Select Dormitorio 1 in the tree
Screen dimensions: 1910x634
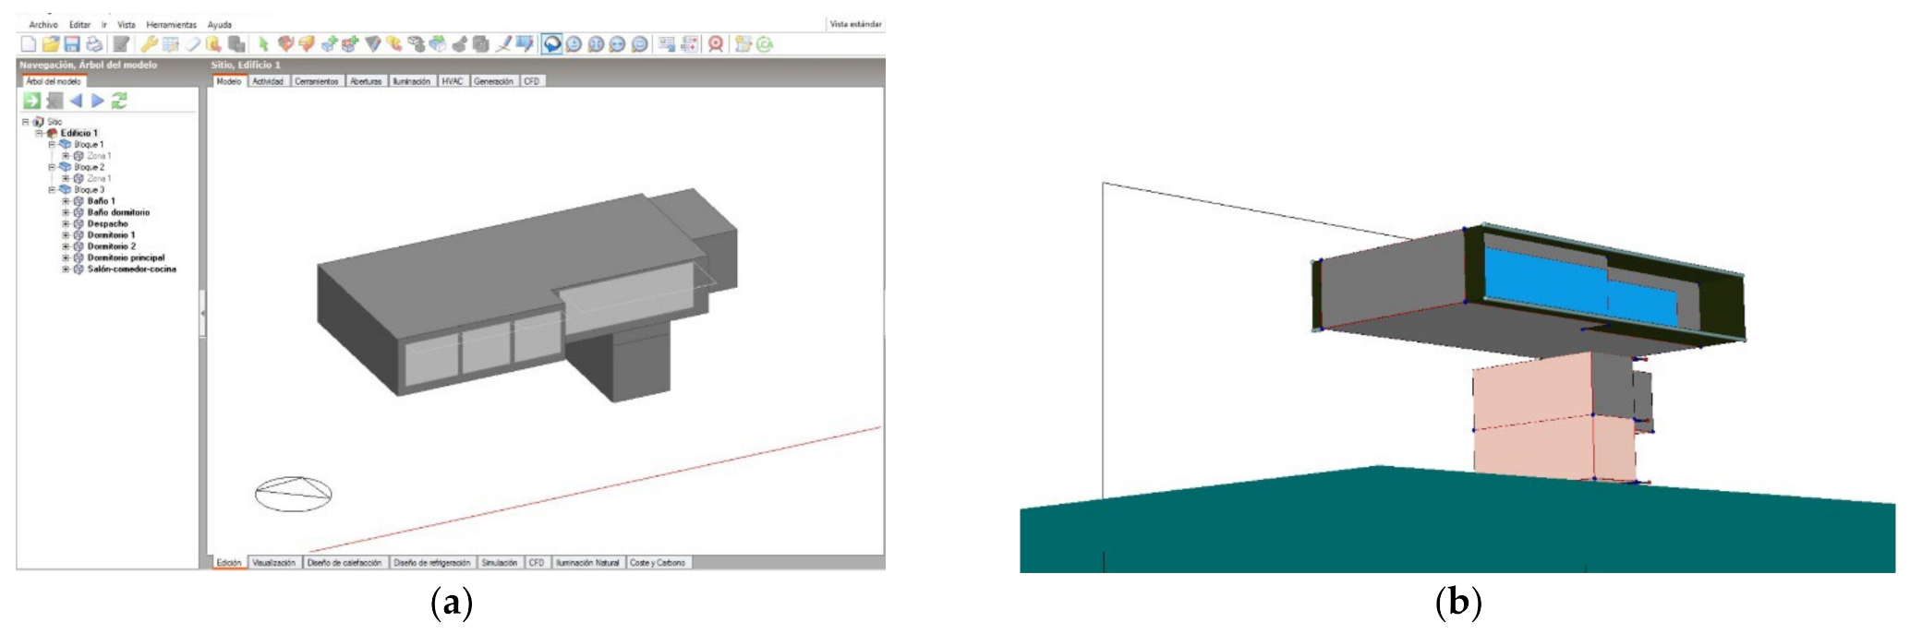tap(111, 235)
